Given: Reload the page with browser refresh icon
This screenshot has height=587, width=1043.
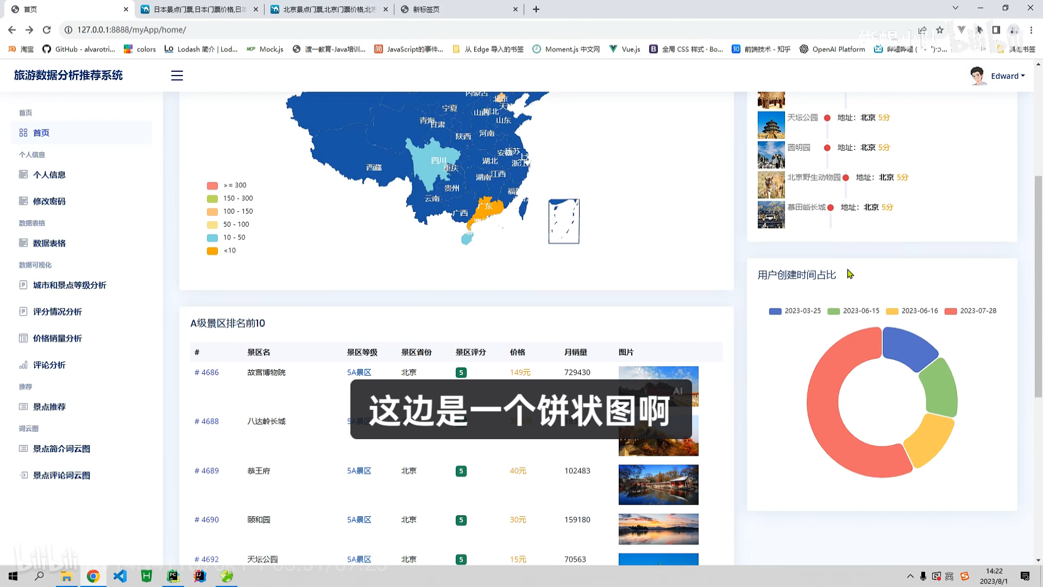Looking at the screenshot, I should coord(47,30).
